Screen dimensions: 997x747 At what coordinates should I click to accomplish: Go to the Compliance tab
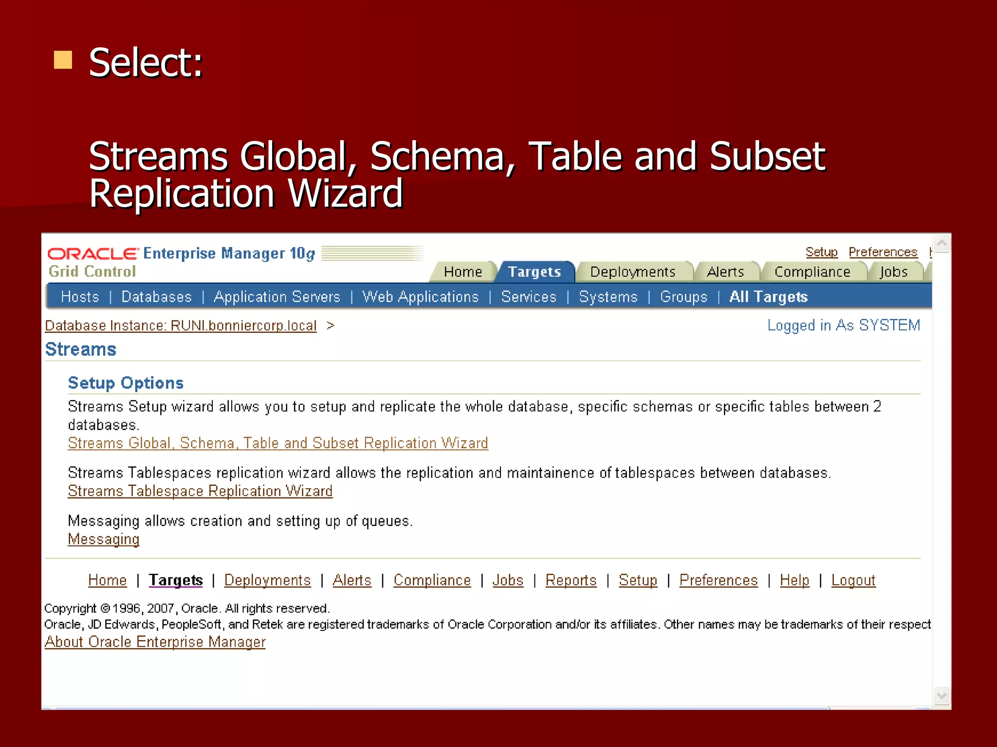click(812, 272)
